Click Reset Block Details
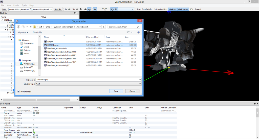Image resolution: width=259 pixels, height=139 pixels. click(x=144, y=9)
